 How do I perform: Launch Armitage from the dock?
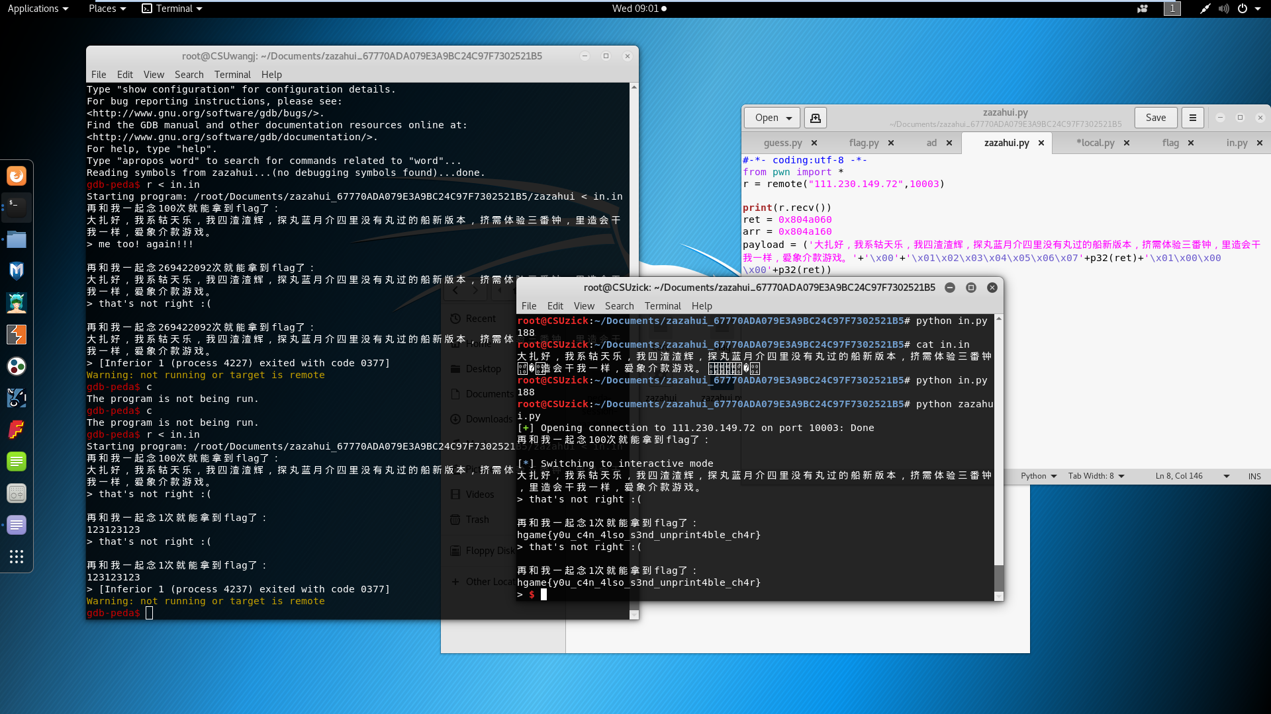[17, 303]
